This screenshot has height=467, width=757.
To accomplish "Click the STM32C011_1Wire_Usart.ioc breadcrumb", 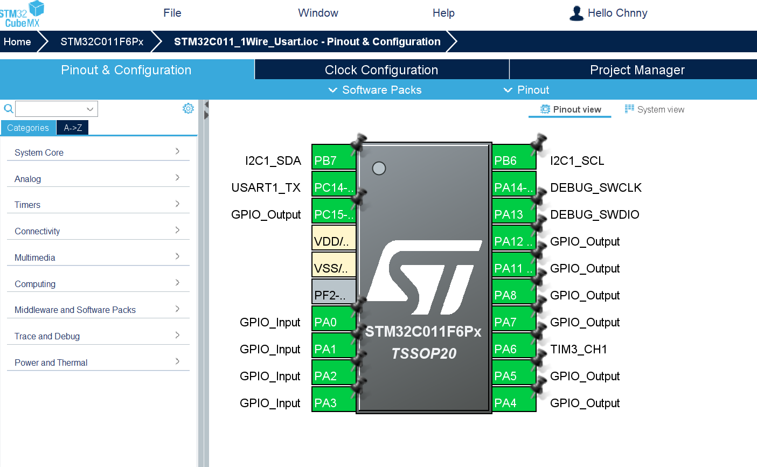I will tap(307, 41).
